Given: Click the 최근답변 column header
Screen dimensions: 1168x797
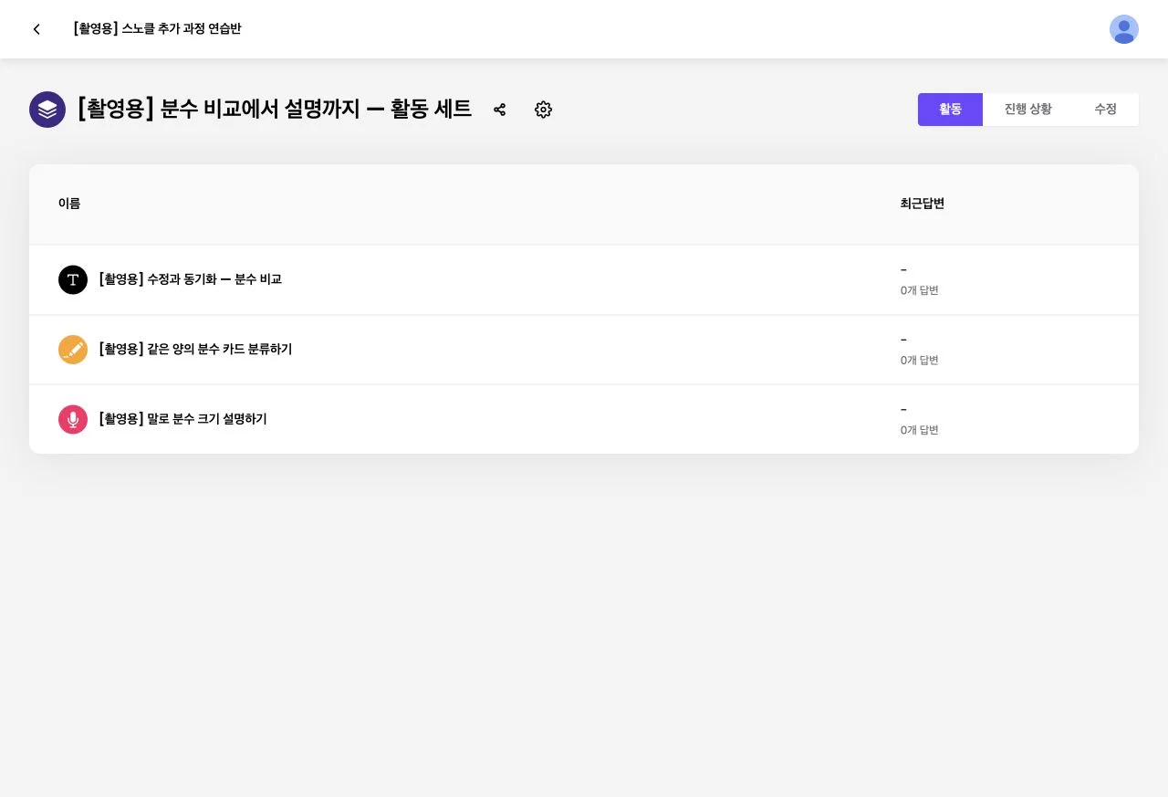Looking at the screenshot, I should 922,204.
